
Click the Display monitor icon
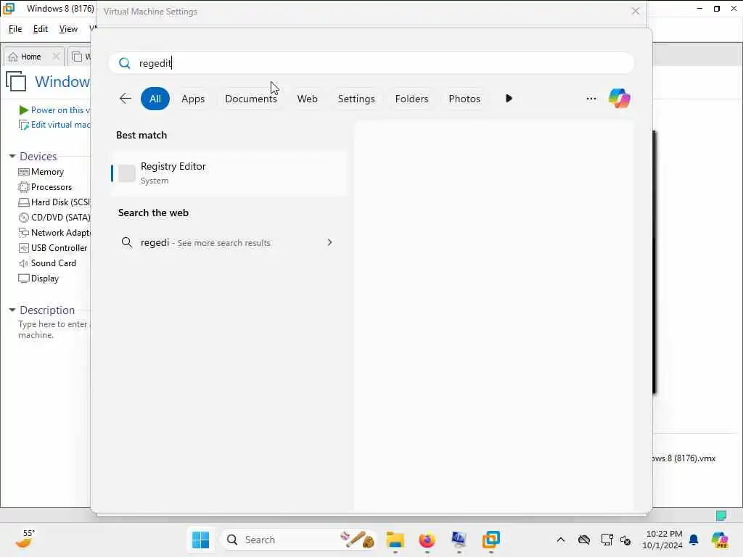pyautogui.click(x=24, y=278)
